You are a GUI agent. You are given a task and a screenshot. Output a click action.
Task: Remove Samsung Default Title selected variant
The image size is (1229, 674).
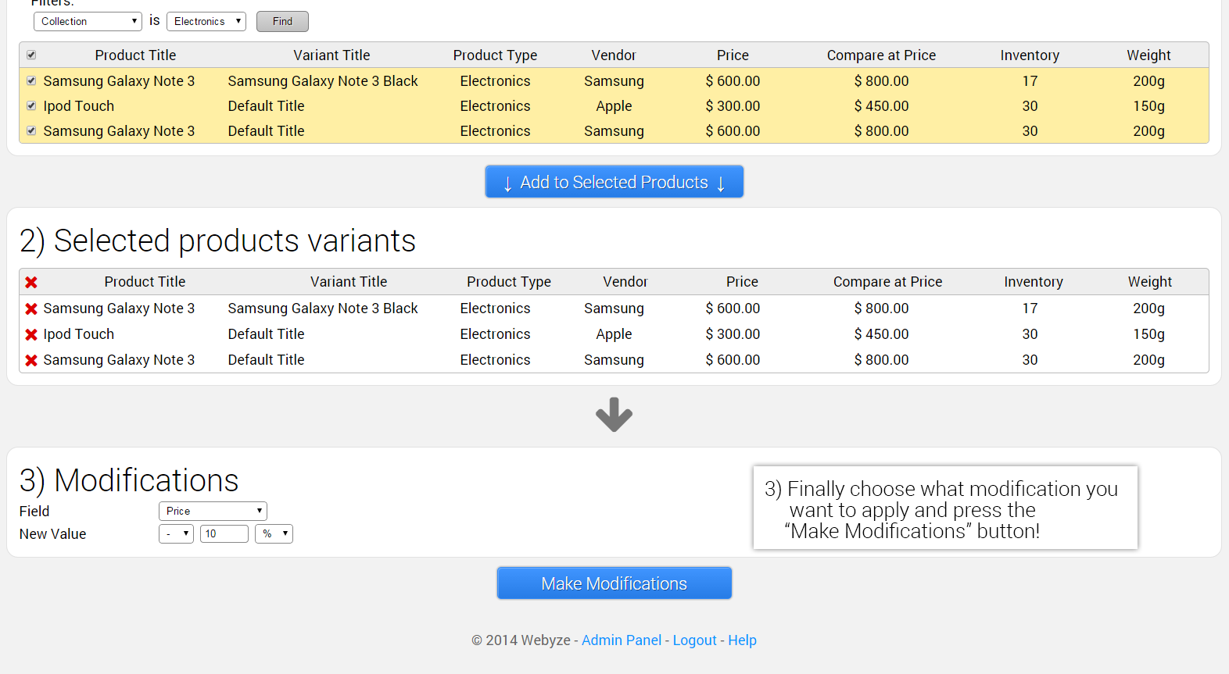click(31, 361)
